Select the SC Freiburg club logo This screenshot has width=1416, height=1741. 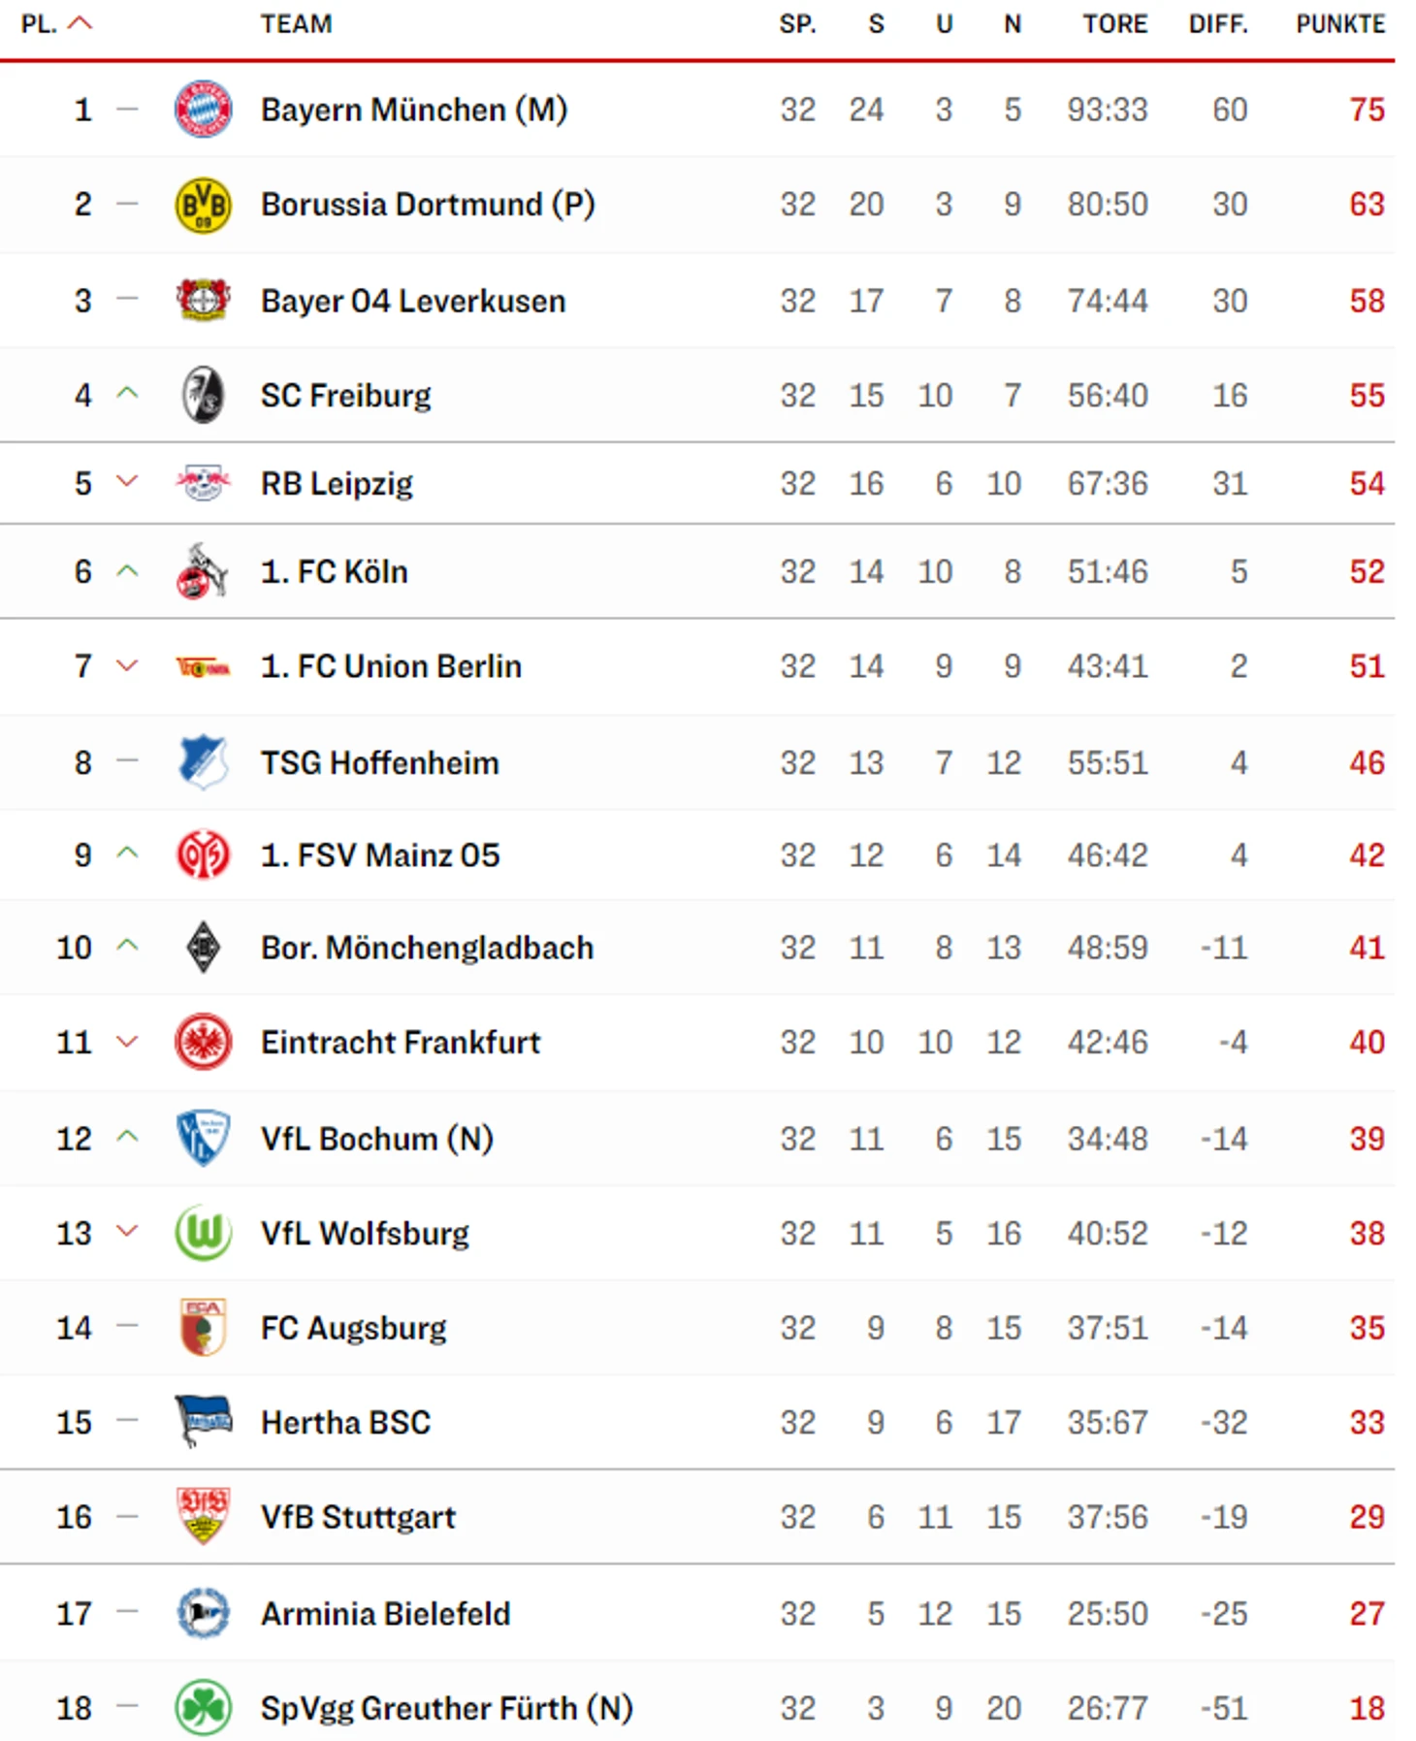tap(203, 395)
